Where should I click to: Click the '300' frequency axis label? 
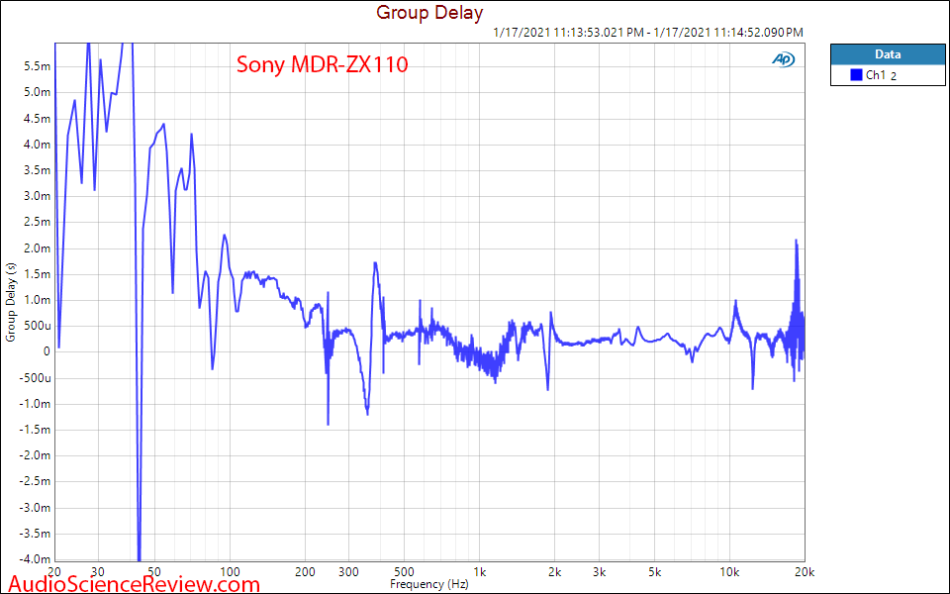pos(348,571)
